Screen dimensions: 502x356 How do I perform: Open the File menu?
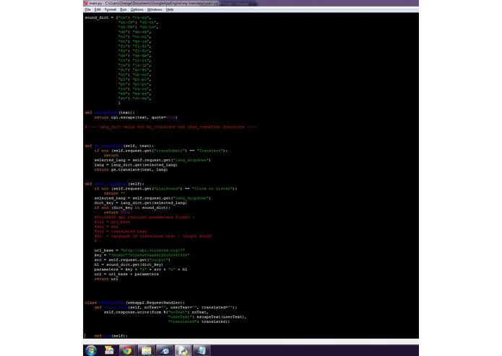pos(87,9)
